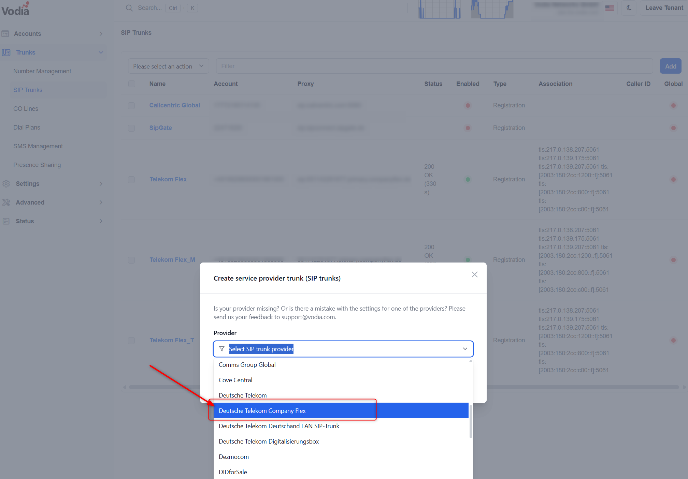The height and width of the screenshot is (479, 688).
Task: Select Deutsche Telekom Company Flex option
Action: (262, 410)
